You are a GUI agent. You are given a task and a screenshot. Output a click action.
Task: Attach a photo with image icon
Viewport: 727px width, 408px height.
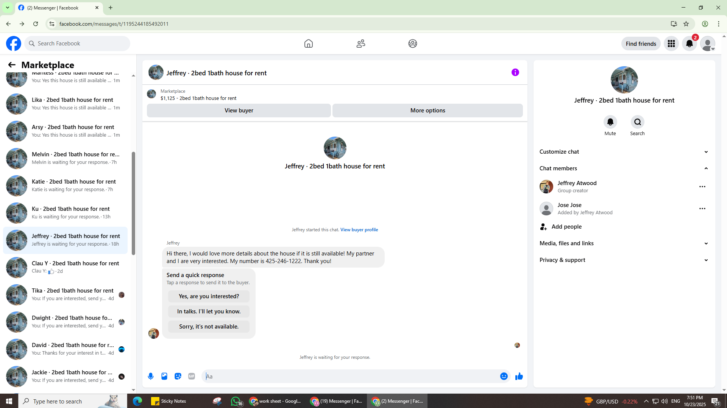pyautogui.click(x=164, y=376)
